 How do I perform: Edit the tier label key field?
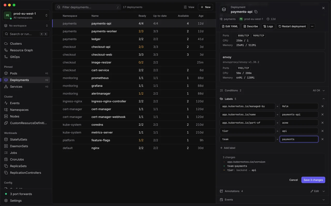[247, 131]
